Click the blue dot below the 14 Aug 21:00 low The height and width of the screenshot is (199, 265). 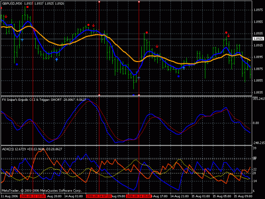pos(178,77)
